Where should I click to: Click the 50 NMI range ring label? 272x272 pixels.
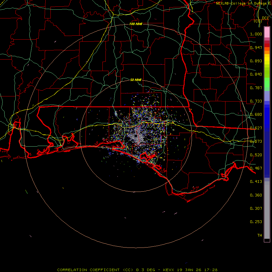tap(136, 80)
